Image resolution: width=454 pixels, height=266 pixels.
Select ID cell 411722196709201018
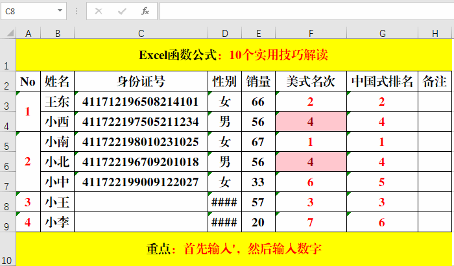pos(141,162)
